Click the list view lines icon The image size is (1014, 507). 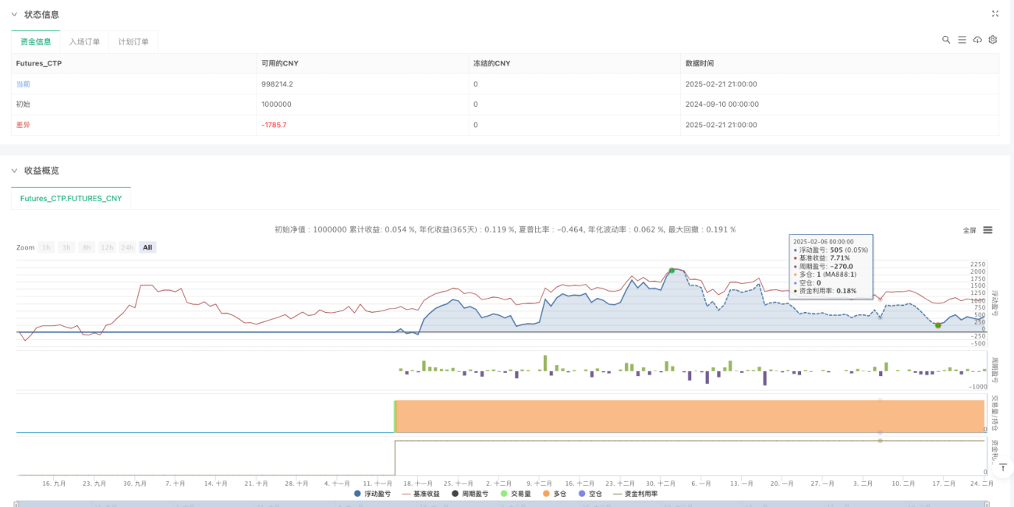tap(962, 40)
